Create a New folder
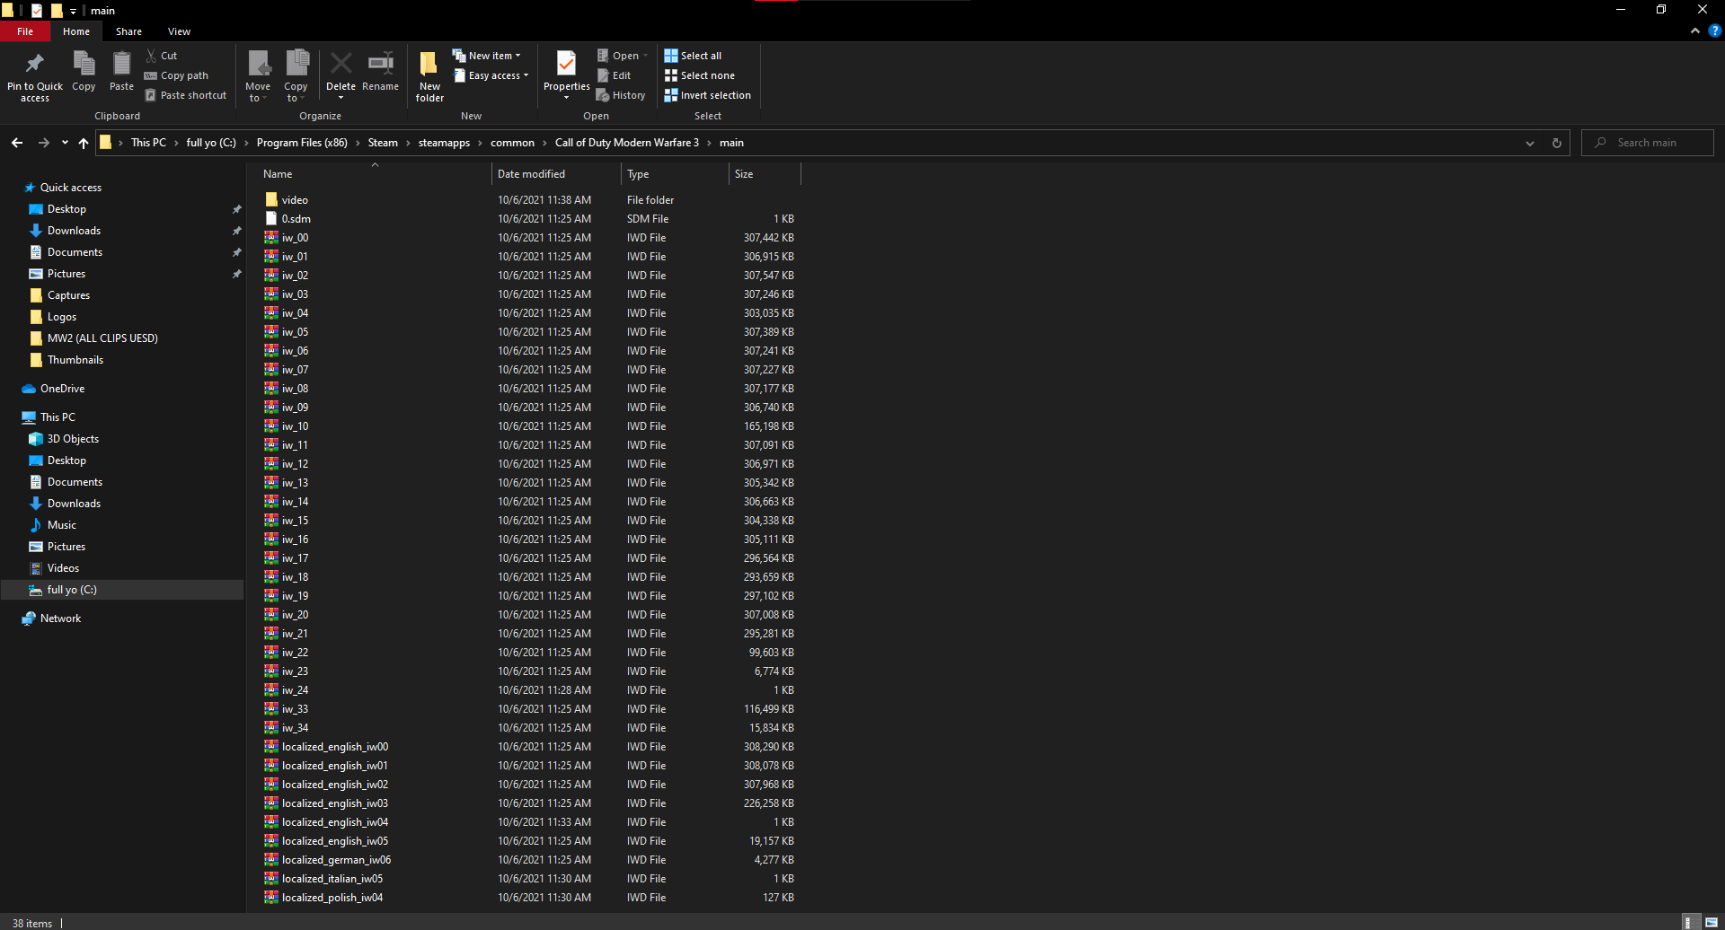Image resolution: width=1725 pixels, height=930 pixels. pos(429,75)
